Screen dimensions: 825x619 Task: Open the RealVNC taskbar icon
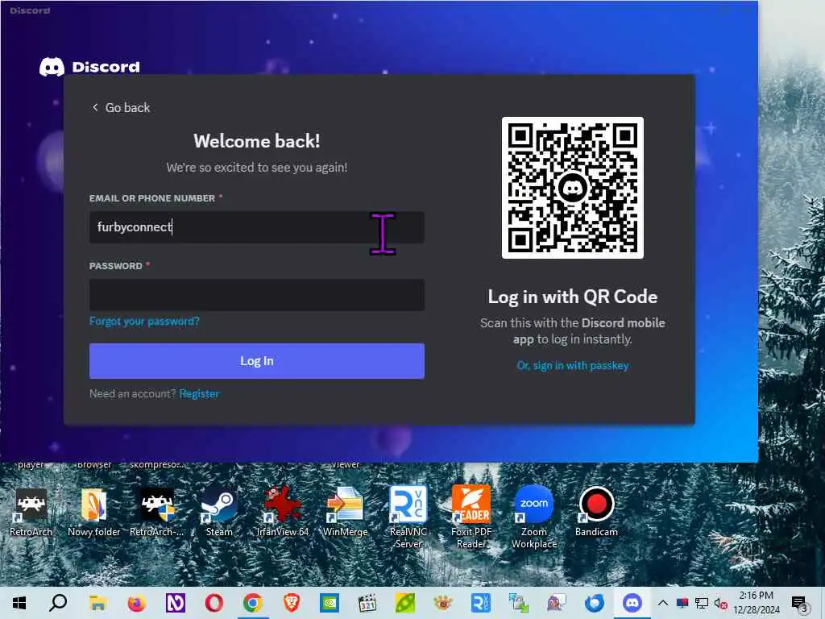click(x=480, y=603)
